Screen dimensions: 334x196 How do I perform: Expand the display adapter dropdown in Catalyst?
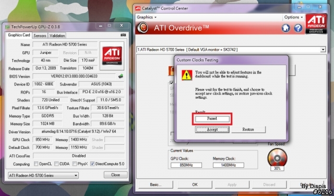323,50
